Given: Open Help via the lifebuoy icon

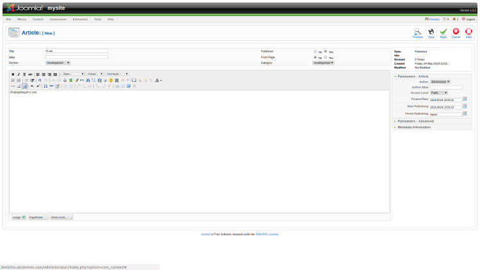Looking at the screenshot, I should pyautogui.click(x=468, y=32).
